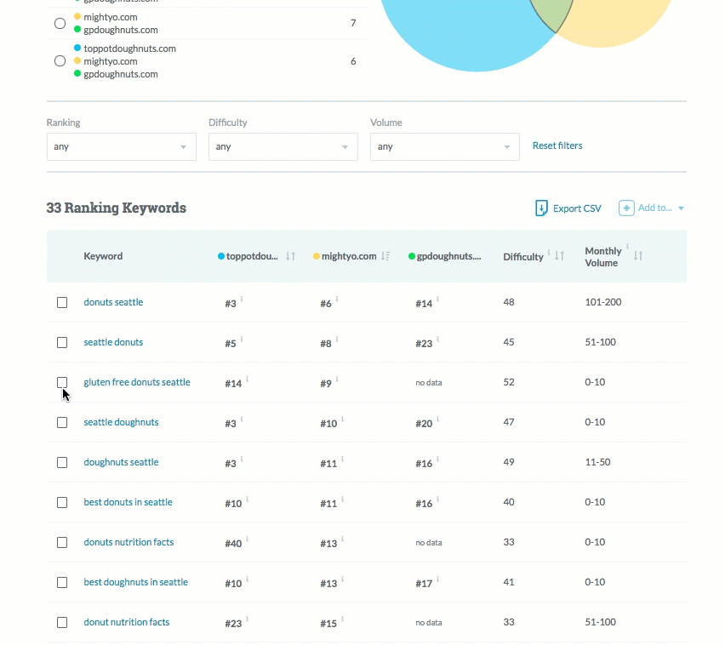The image size is (725, 645).
Task: Click the Keyword column header
Action: tap(103, 256)
